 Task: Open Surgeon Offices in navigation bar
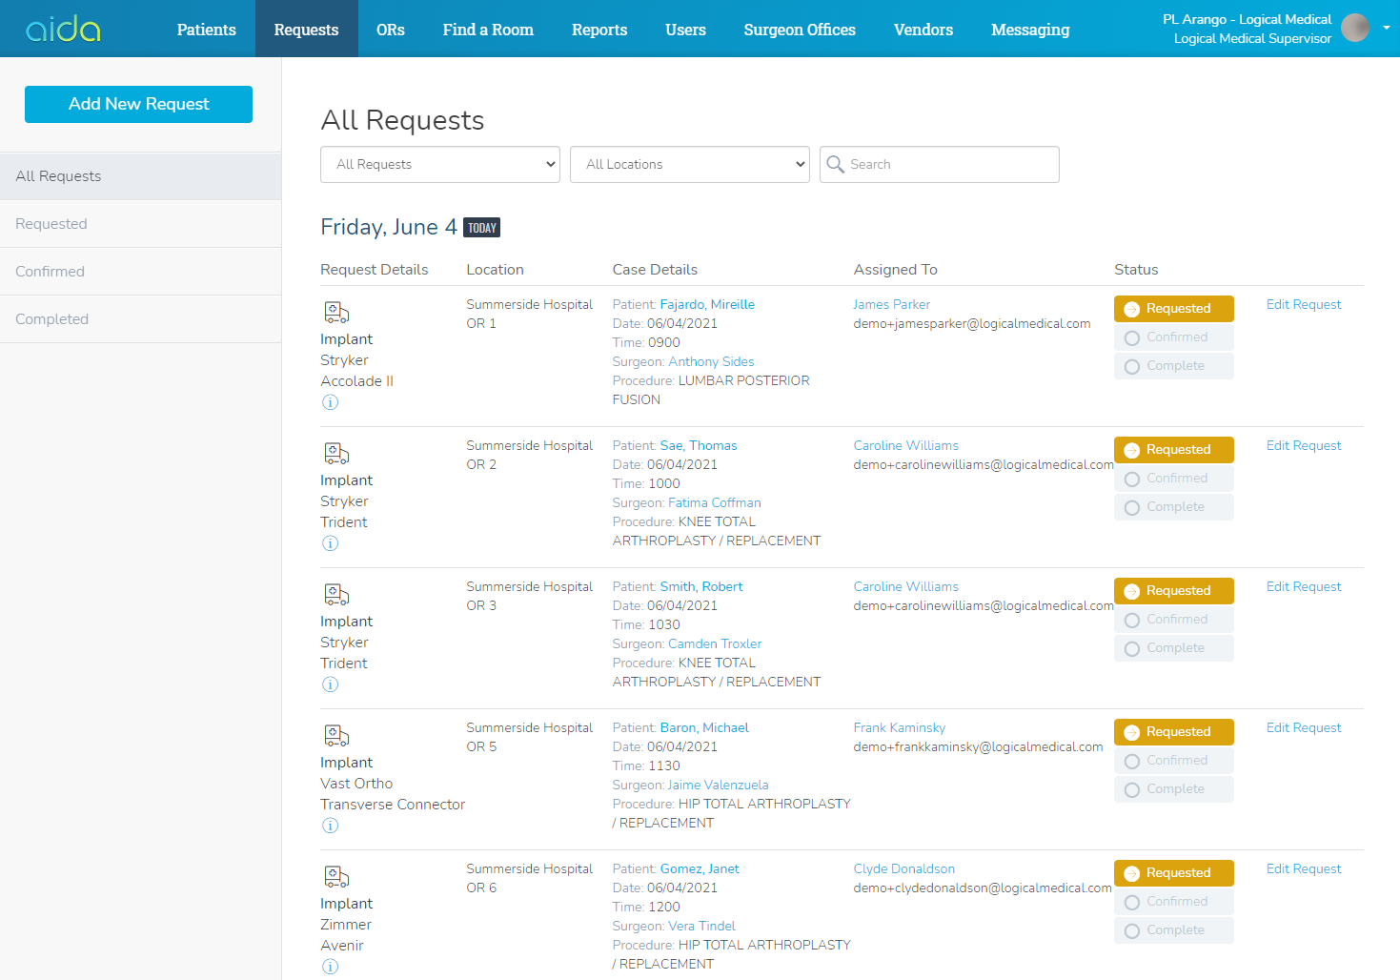click(x=800, y=30)
